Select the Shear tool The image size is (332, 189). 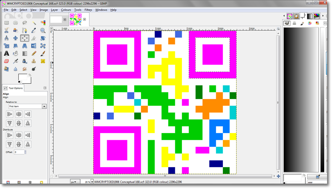[x=15, y=46]
